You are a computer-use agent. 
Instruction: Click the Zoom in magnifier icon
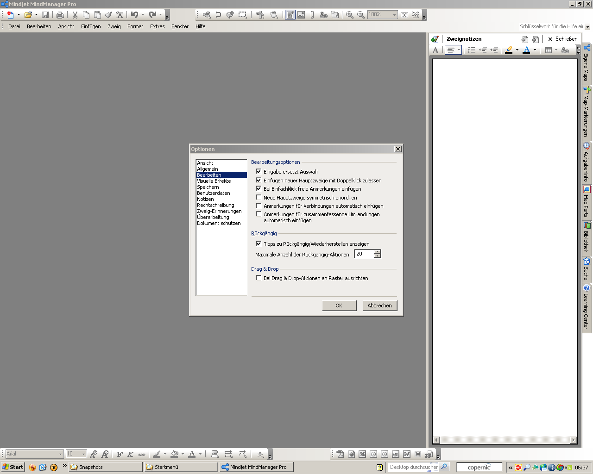point(350,15)
